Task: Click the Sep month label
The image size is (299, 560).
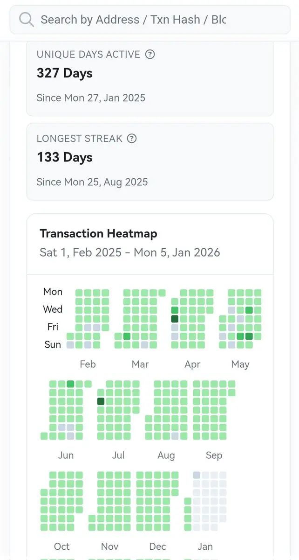Action: (x=214, y=455)
